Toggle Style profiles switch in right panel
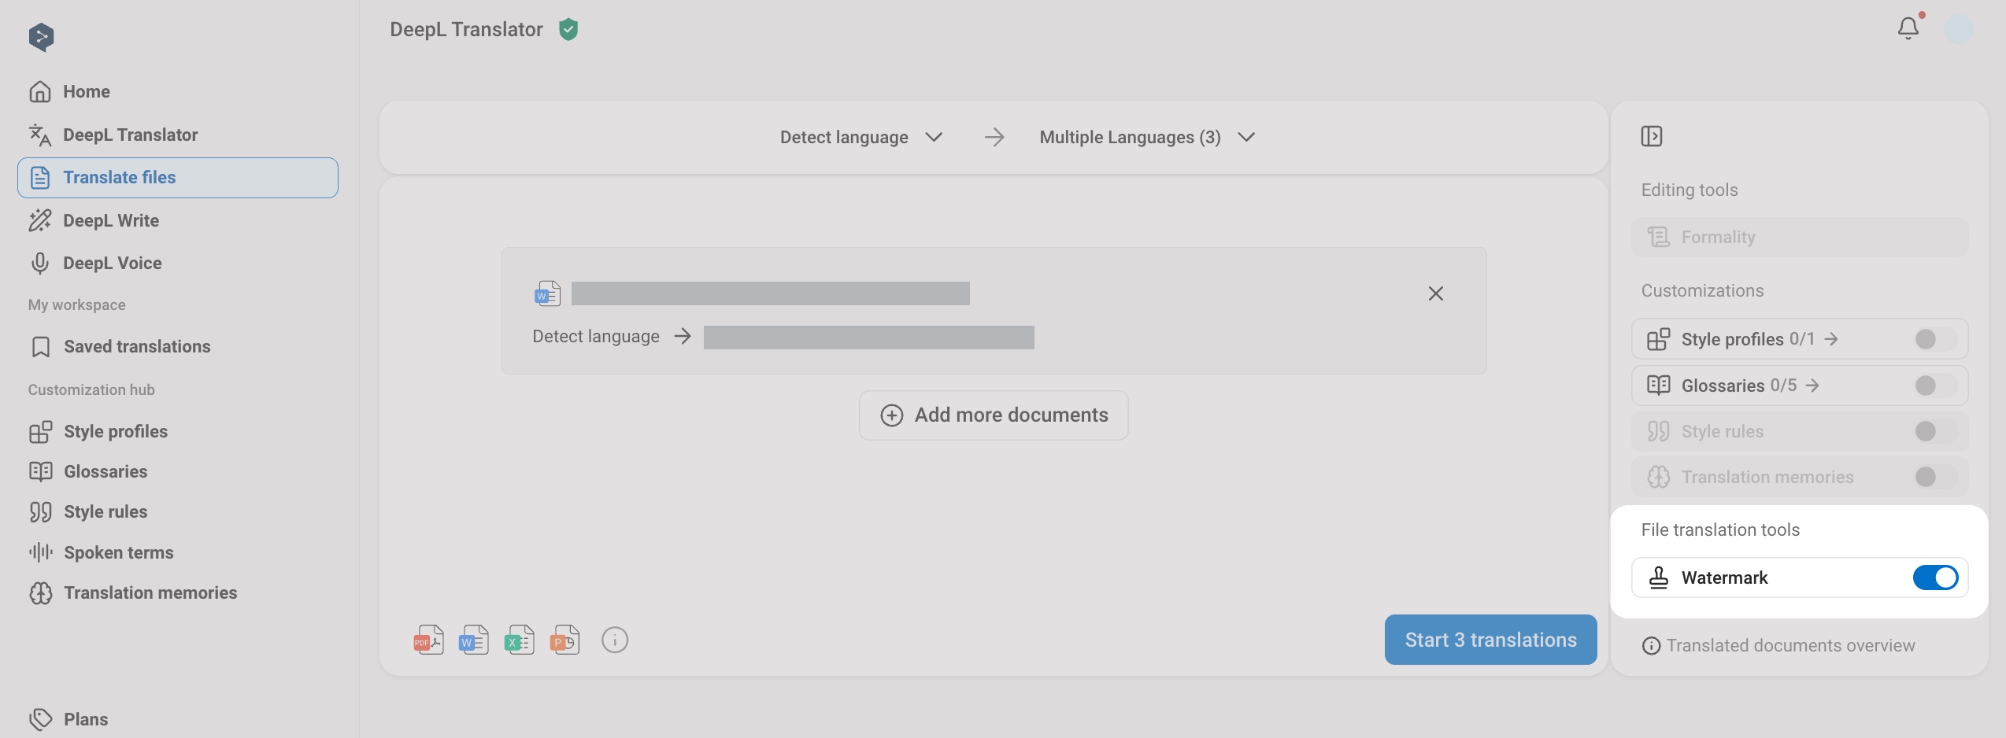The height and width of the screenshot is (738, 2006). 1935,339
